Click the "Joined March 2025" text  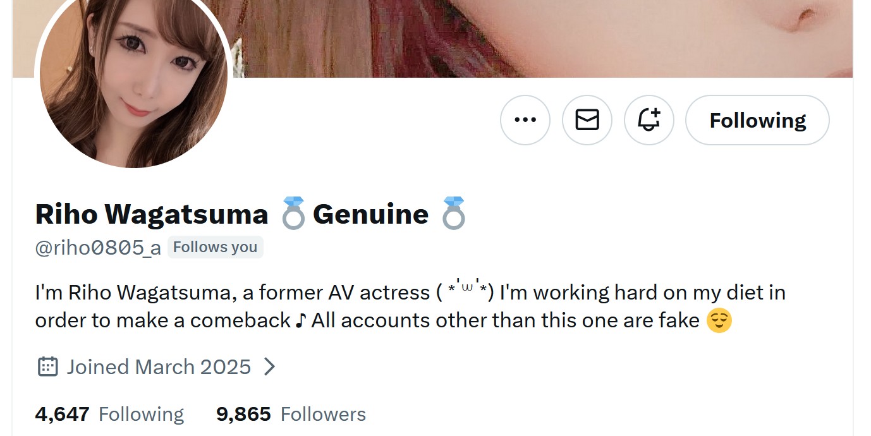coord(159,366)
